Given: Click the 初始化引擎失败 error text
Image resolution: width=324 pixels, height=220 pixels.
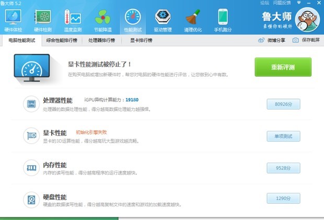Looking at the screenshot, I should tap(91, 132).
